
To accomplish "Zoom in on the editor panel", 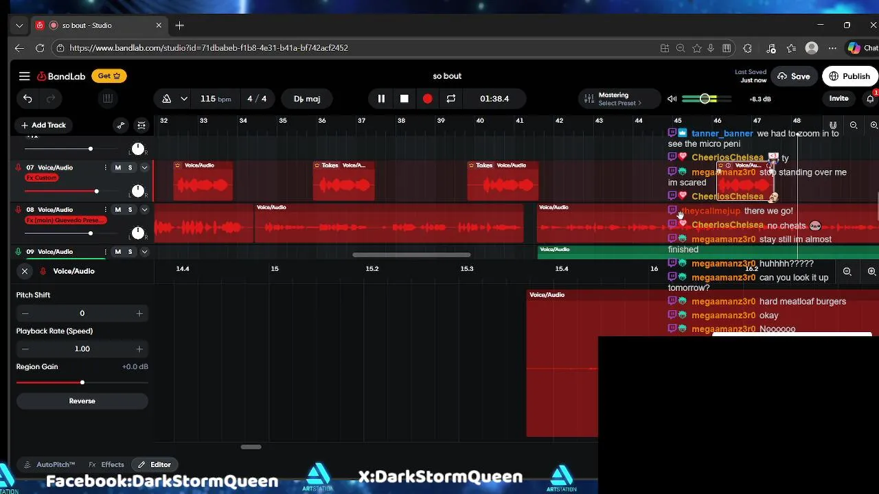I will click(871, 272).
